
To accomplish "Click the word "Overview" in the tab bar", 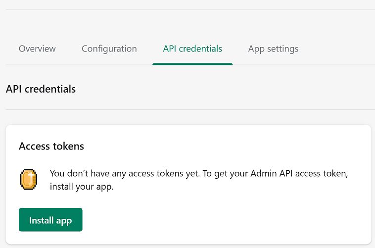I will (x=37, y=49).
